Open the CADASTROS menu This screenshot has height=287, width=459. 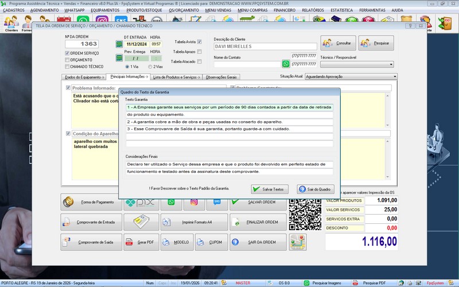click(13, 10)
